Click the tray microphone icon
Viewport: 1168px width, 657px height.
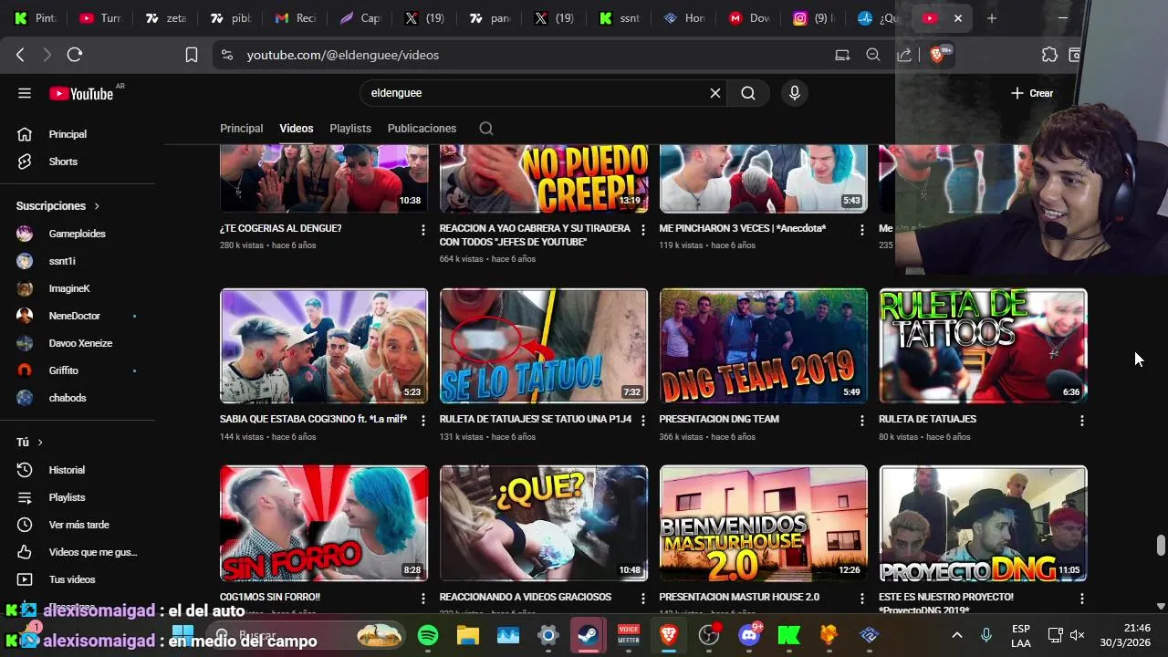point(986,635)
